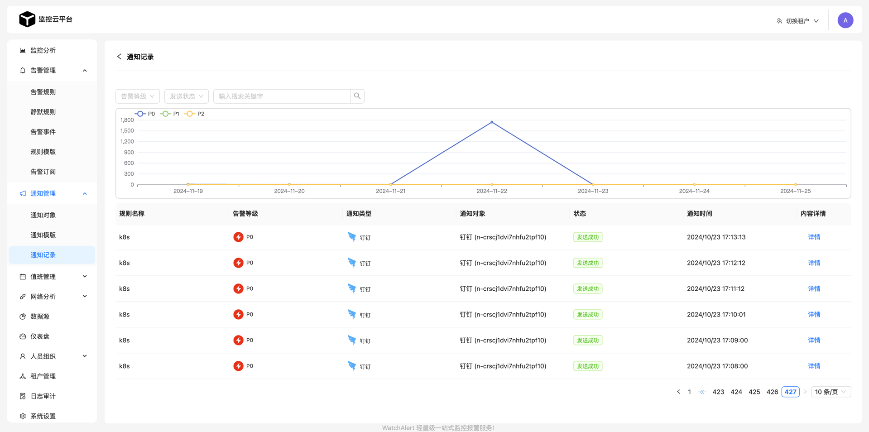Open 仪表盘 in the sidebar
The image size is (869, 432).
[40, 336]
